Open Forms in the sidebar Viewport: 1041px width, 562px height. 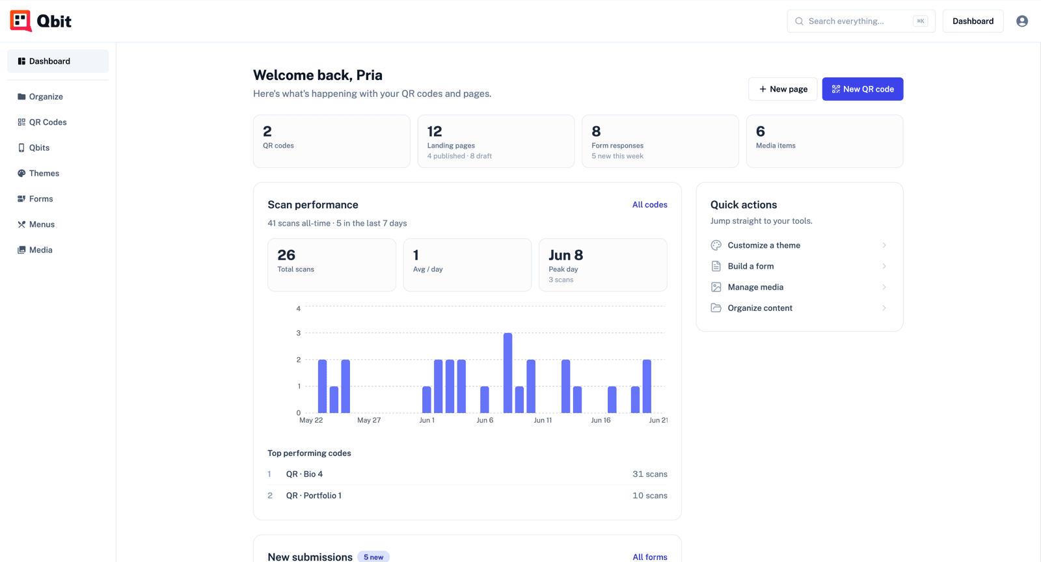pos(58,199)
